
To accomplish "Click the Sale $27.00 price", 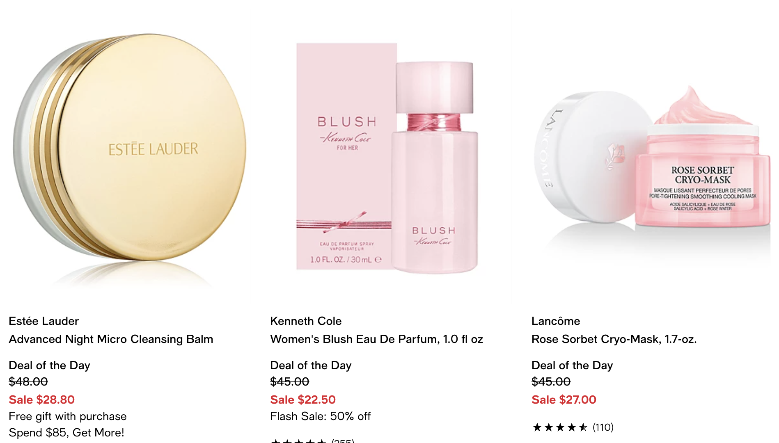I will [x=564, y=400].
